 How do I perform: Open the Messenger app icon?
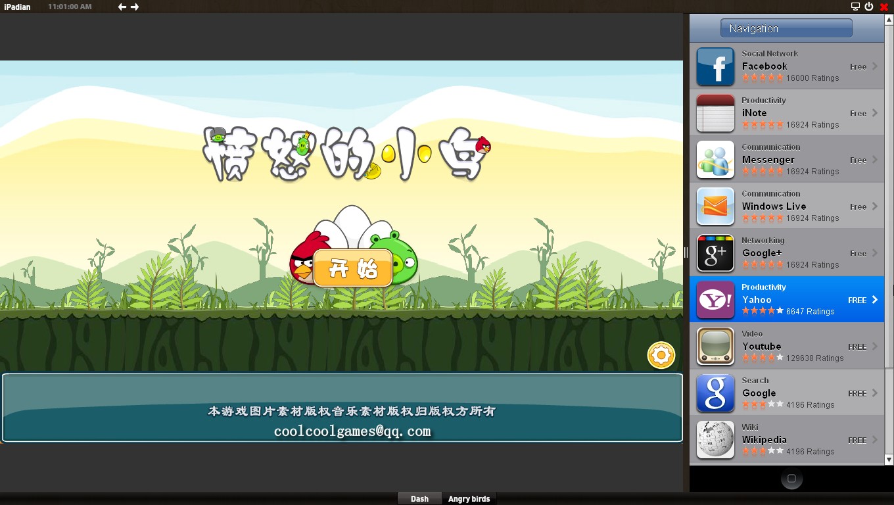(x=715, y=160)
